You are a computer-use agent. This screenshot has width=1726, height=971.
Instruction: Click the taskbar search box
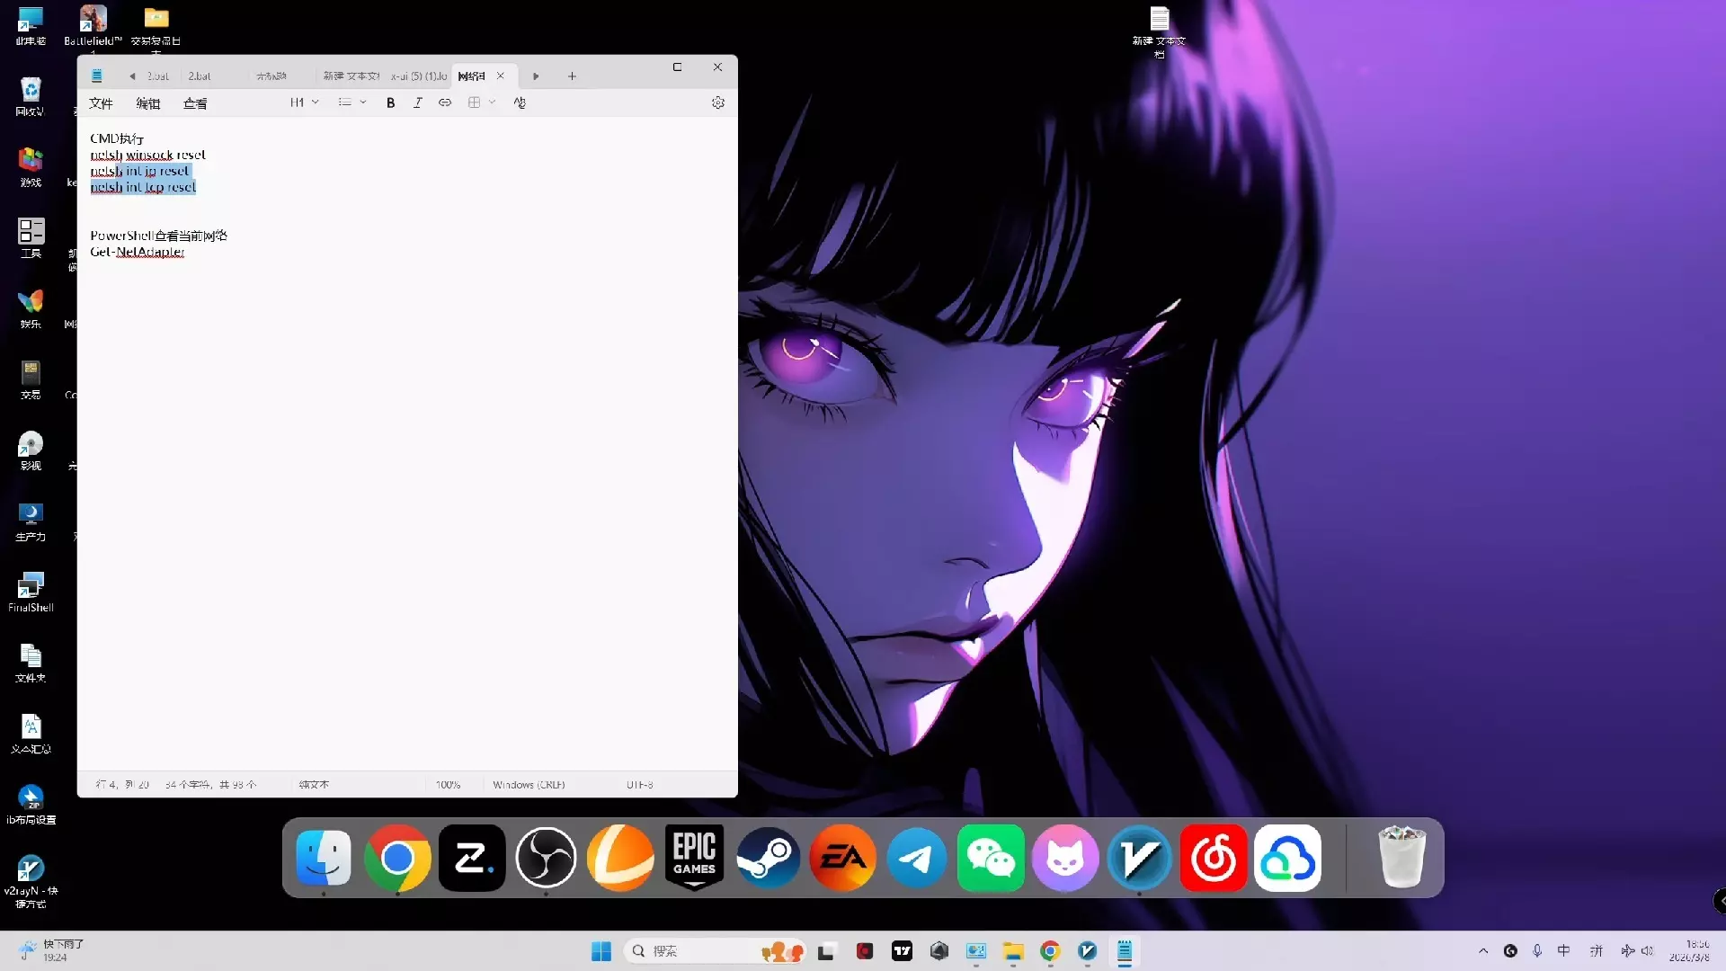[x=716, y=951]
